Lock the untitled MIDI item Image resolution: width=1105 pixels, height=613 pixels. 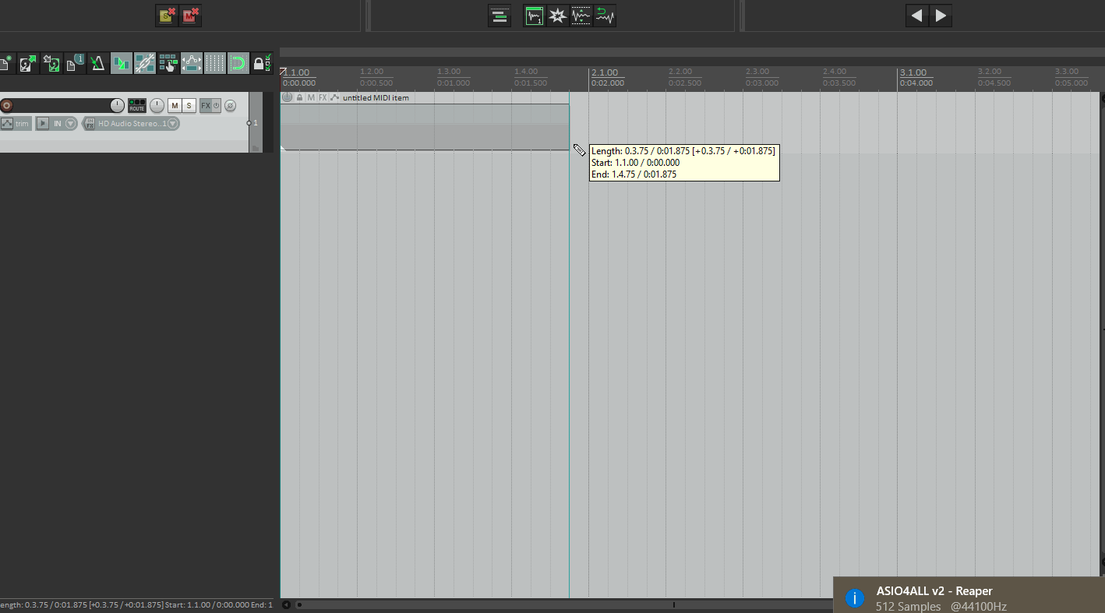[299, 97]
